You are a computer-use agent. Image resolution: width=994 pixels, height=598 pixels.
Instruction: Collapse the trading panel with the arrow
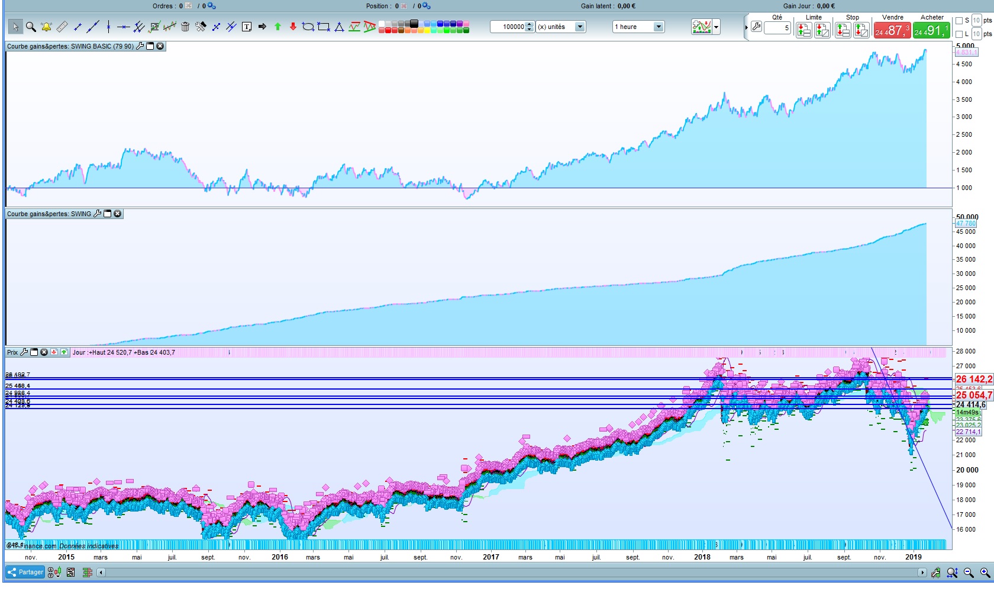[746, 27]
